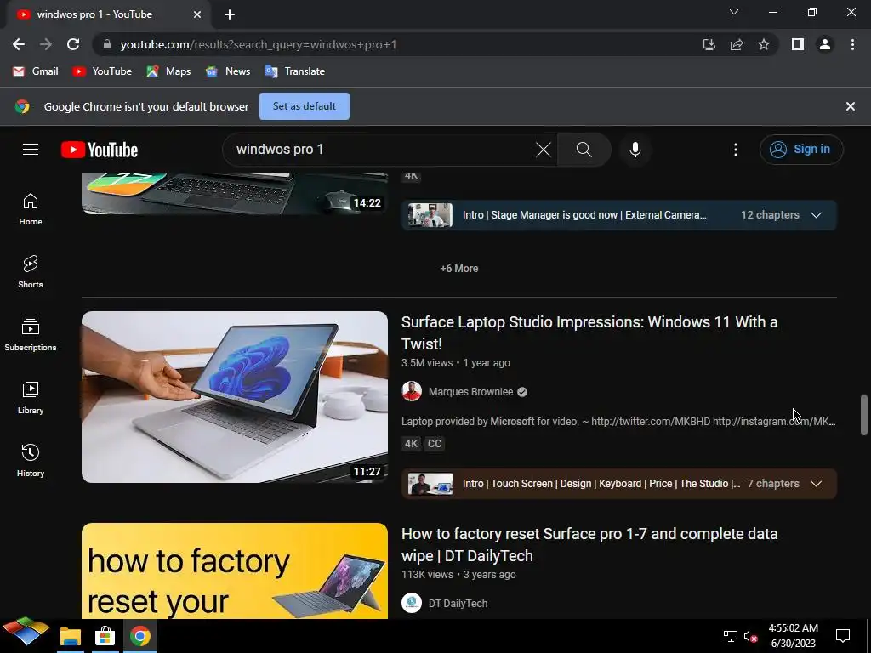The width and height of the screenshot is (871, 653).
Task: Install YouTube app icon in address bar
Action: [x=709, y=44]
